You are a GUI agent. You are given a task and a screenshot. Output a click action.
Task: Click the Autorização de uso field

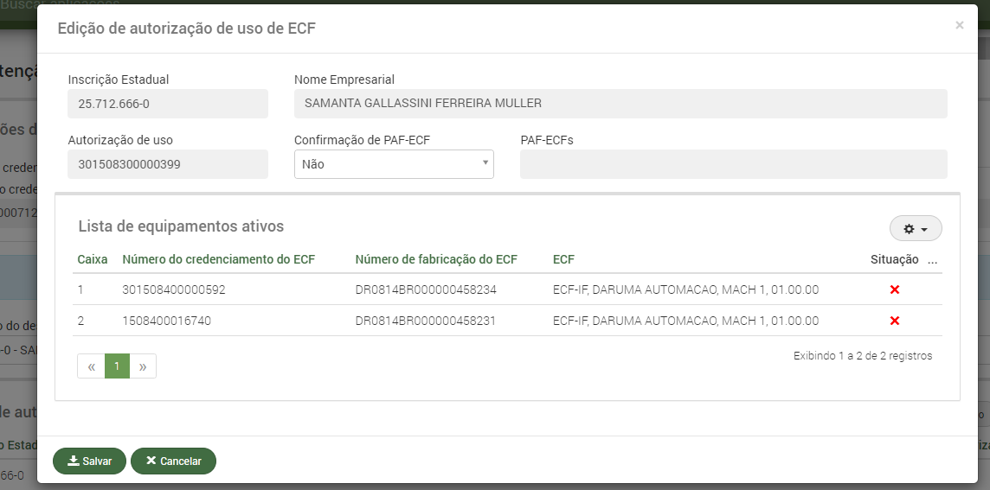[x=168, y=164]
